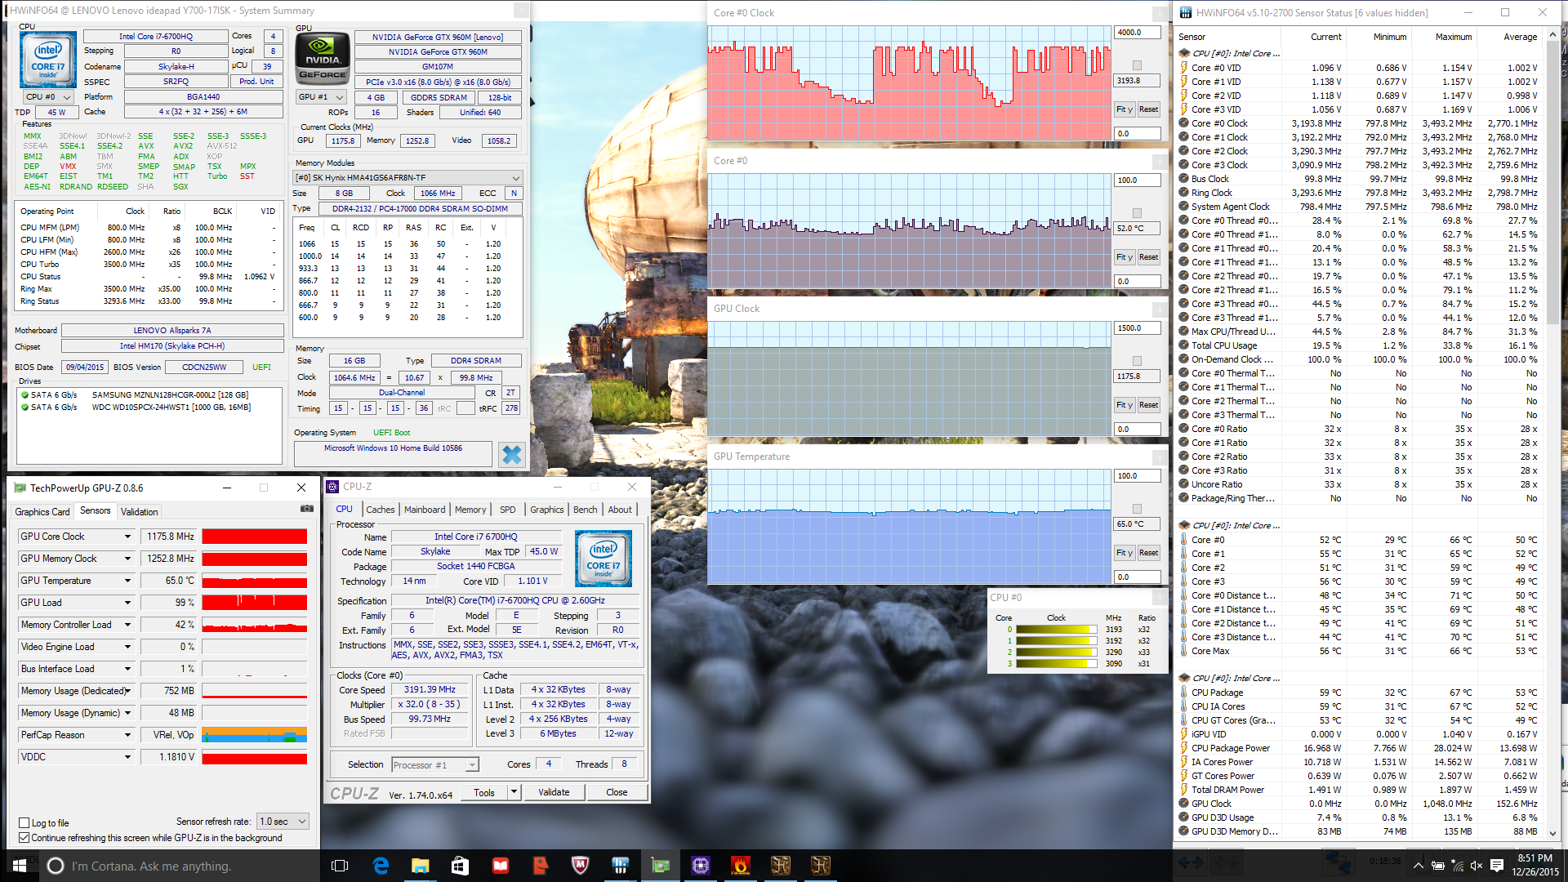Viewport: 1568px width, 882px height.
Task: Open File Explorer from taskbar
Action: [x=420, y=866]
